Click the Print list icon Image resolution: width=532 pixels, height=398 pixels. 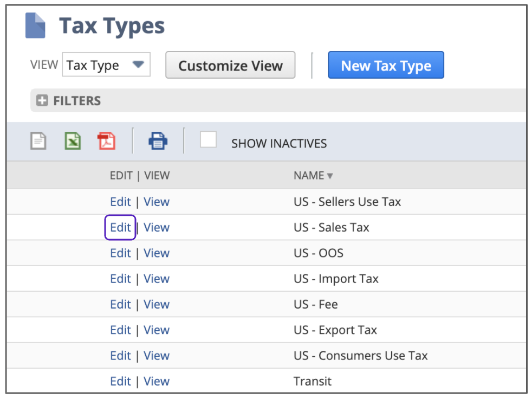[x=158, y=141]
